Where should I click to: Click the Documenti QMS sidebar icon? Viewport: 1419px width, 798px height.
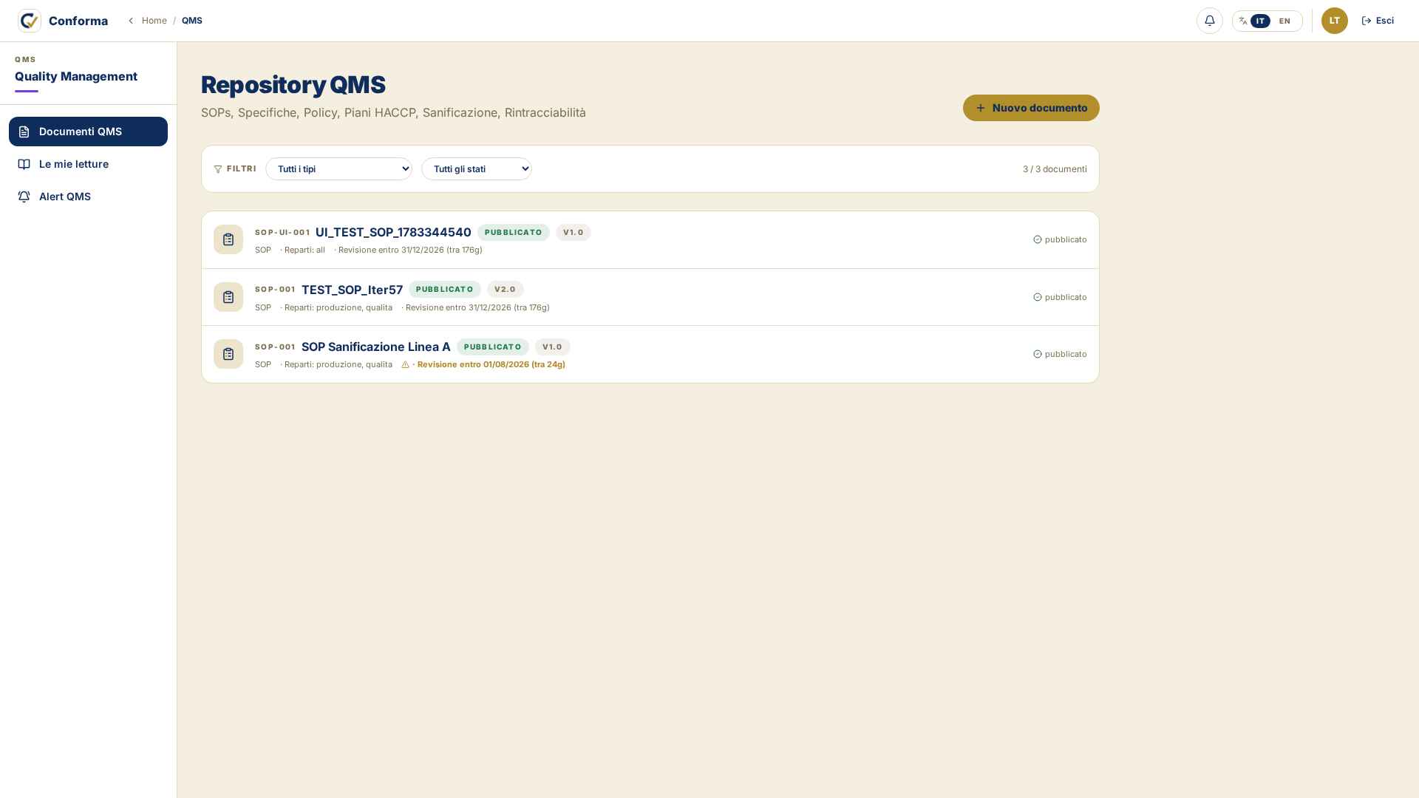point(24,132)
